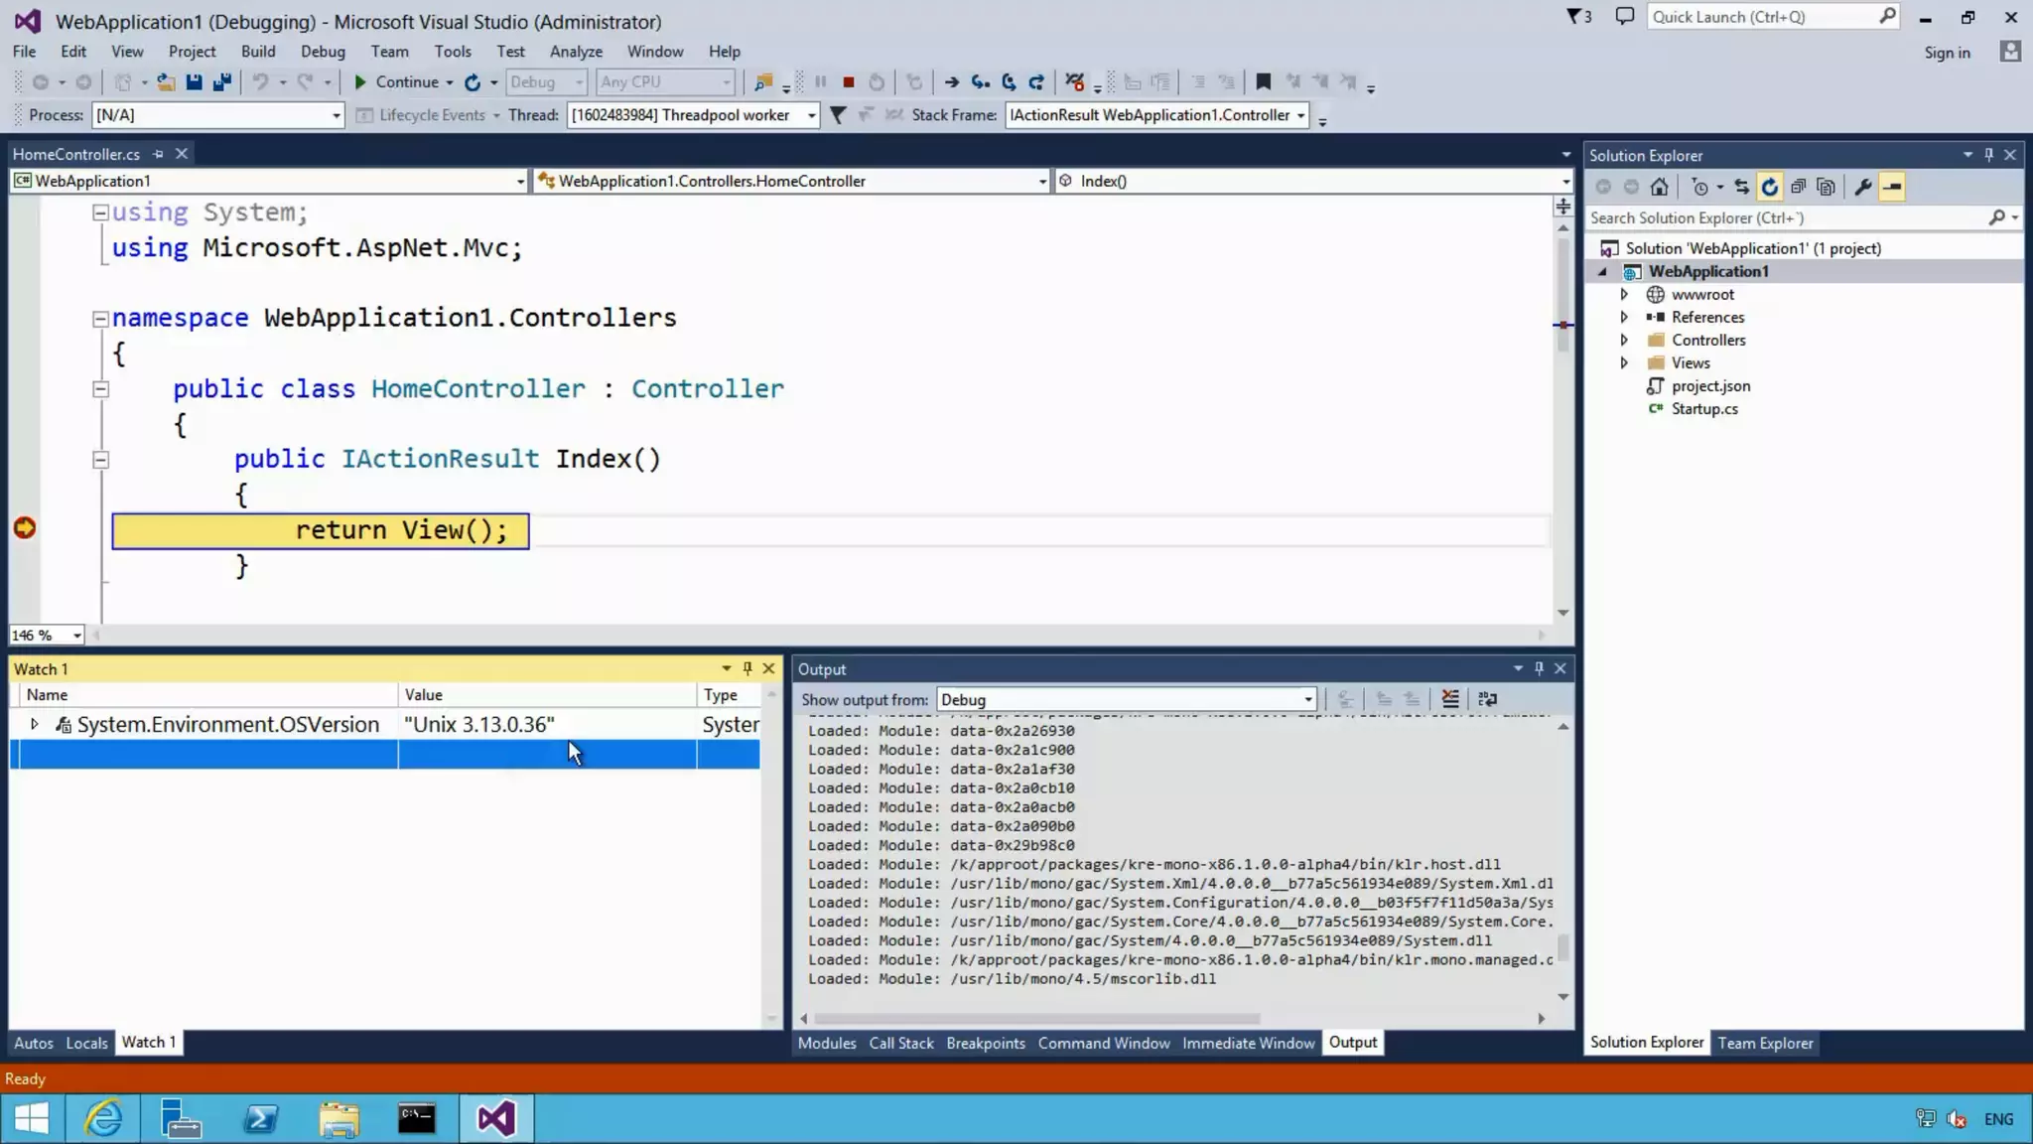Open Command Prompt from taskbar
The width and height of the screenshot is (2033, 1144).
pos(417,1119)
